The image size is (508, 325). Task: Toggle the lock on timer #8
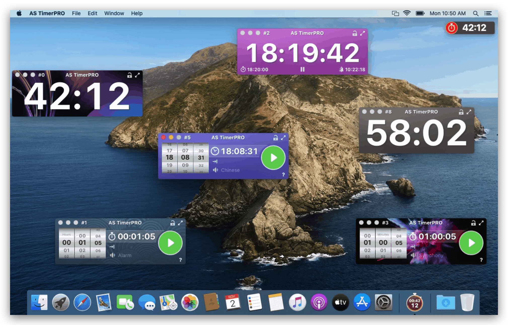coord(461,112)
